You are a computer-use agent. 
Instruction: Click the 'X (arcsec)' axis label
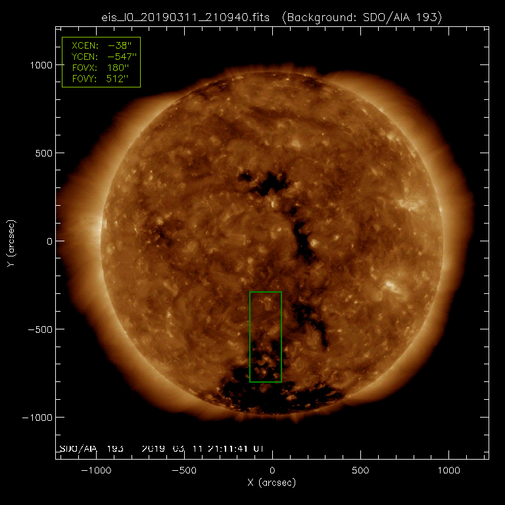point(272,483)
